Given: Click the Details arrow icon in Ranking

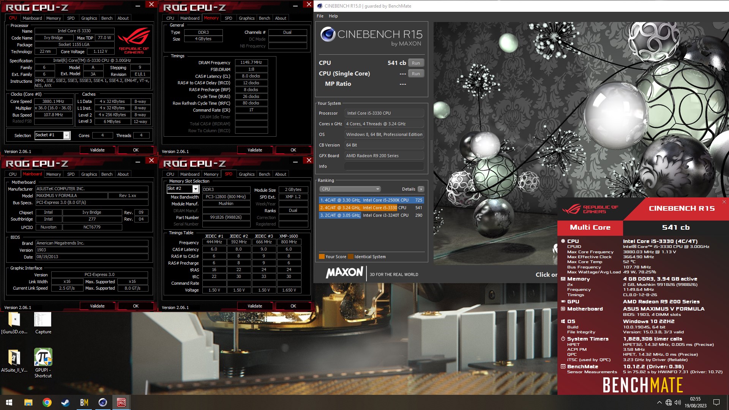Looking at the screenshot, I should pyautogui.click(x=421, y=189).
